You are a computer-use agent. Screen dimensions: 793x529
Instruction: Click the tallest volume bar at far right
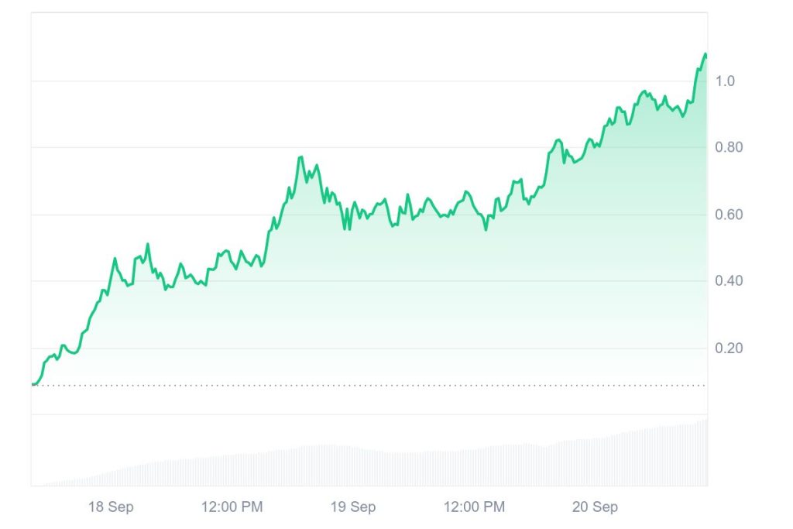tap(705, 452)
